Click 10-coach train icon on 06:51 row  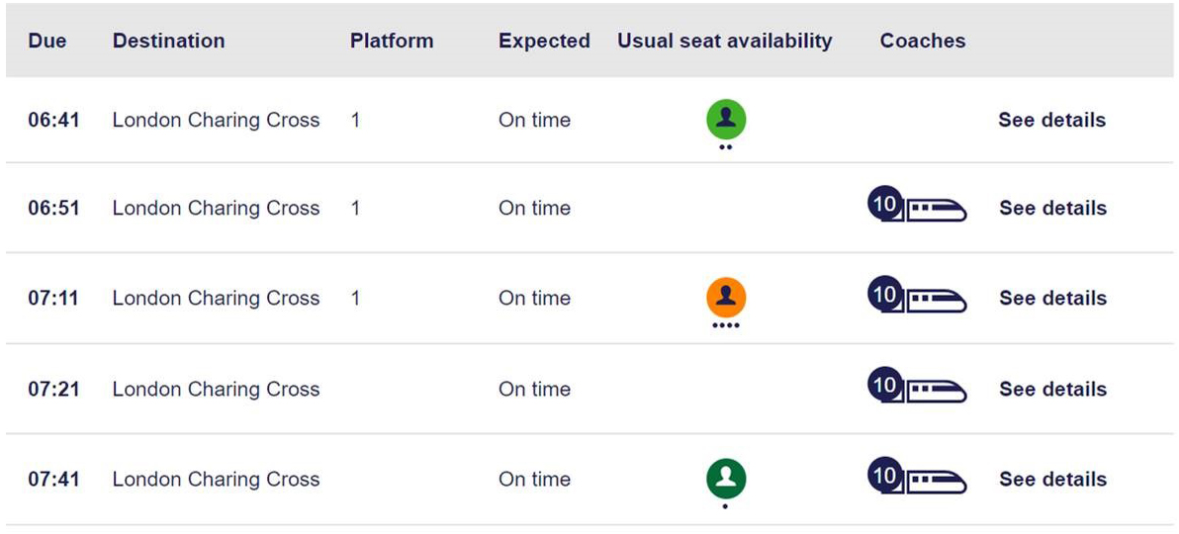coord(917,208)
